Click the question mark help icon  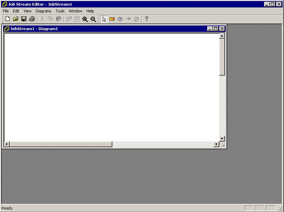coord(146,19)
